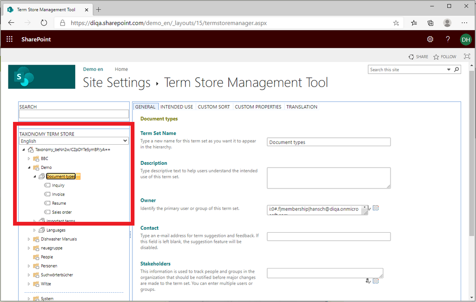Open the Custom Sort tab

pyautogui.click(x=214, y=107)
